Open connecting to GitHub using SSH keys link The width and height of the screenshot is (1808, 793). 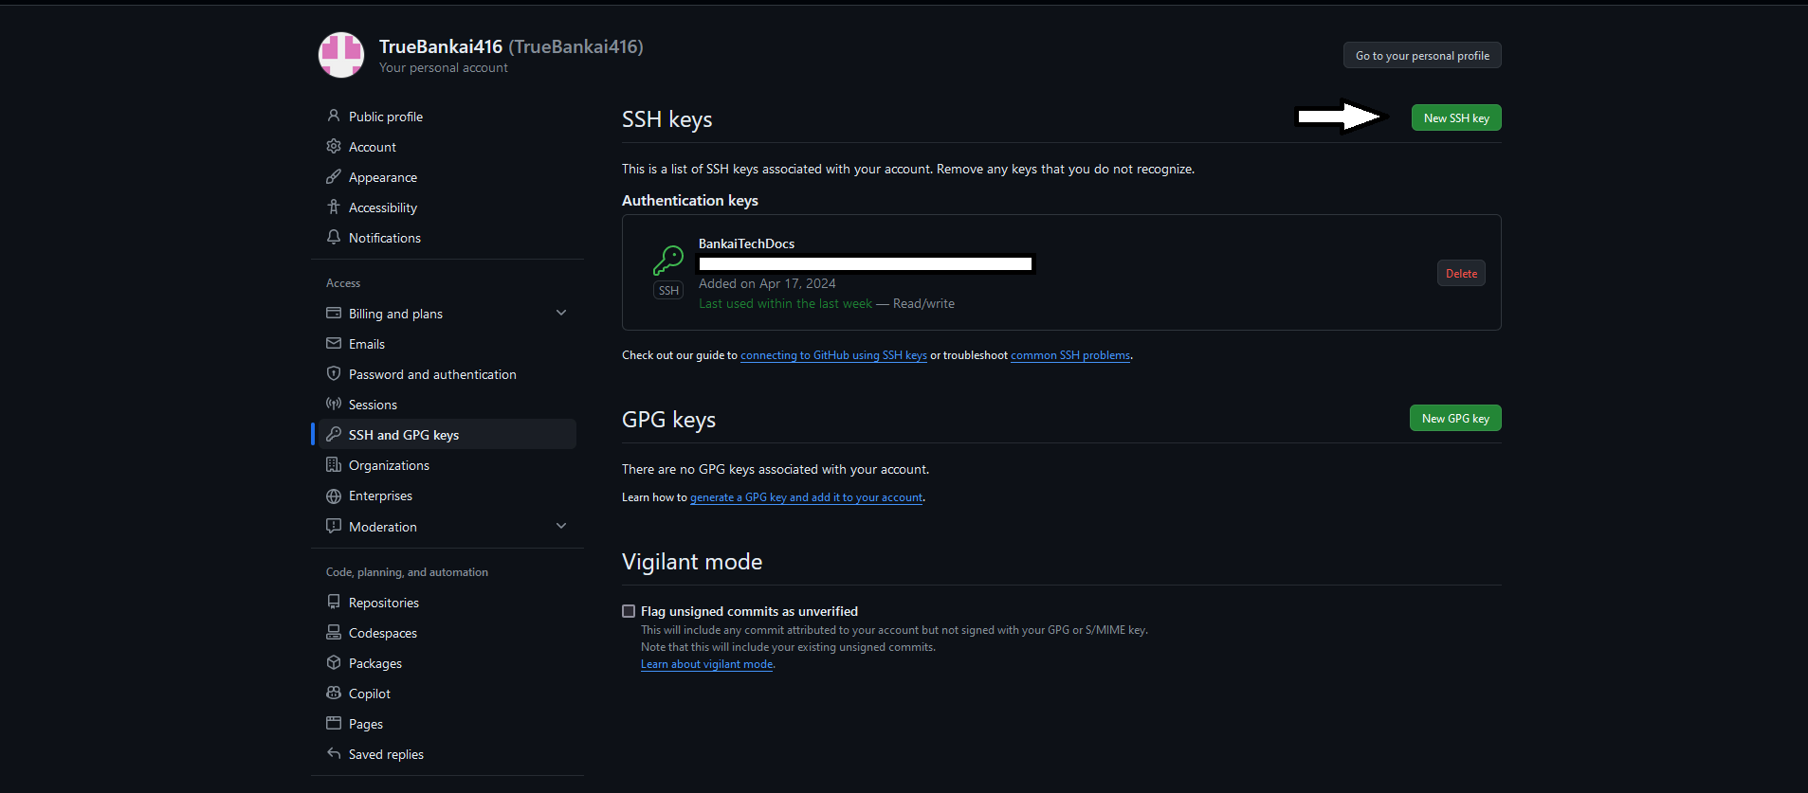833,355
